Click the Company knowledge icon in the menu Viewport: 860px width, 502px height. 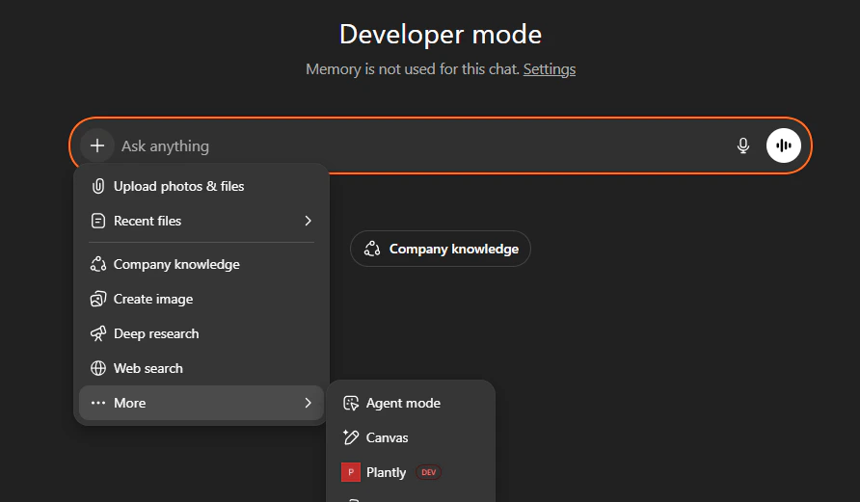pos(98,264)
